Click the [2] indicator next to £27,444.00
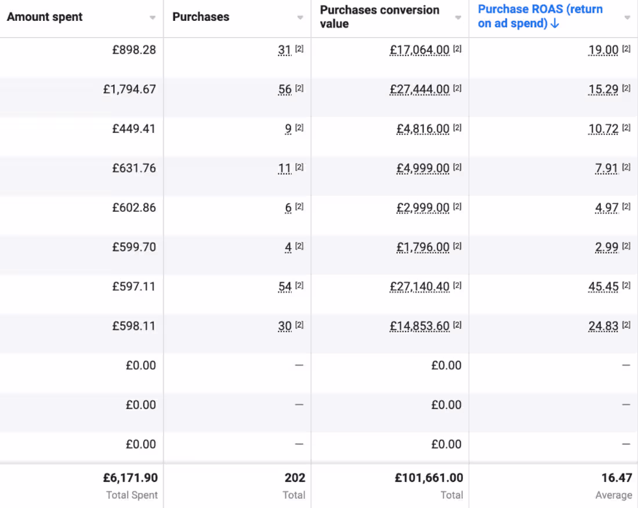The width and height of the screenshot is (638, 508). click(456, 88)
